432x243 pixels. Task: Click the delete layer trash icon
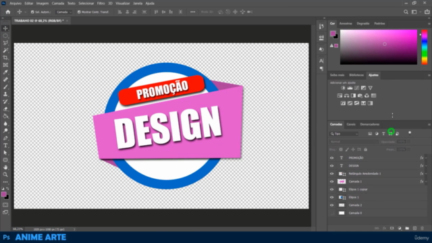coord(422,228)
